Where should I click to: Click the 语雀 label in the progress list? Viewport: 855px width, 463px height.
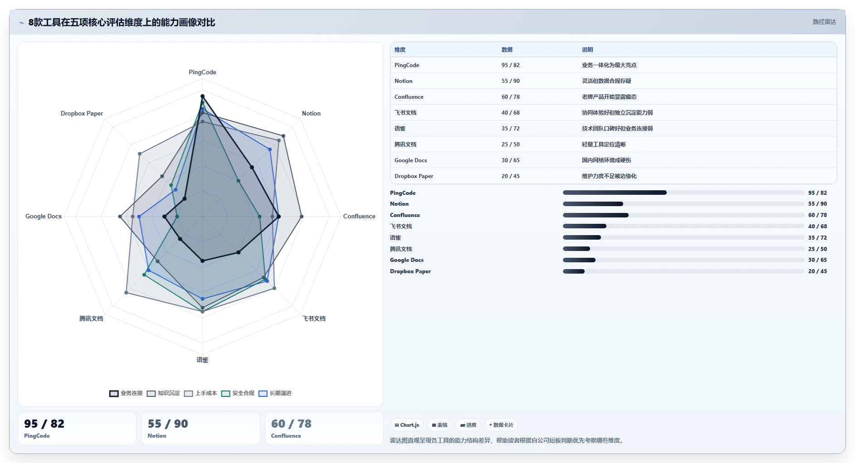[x=396, y=238]
